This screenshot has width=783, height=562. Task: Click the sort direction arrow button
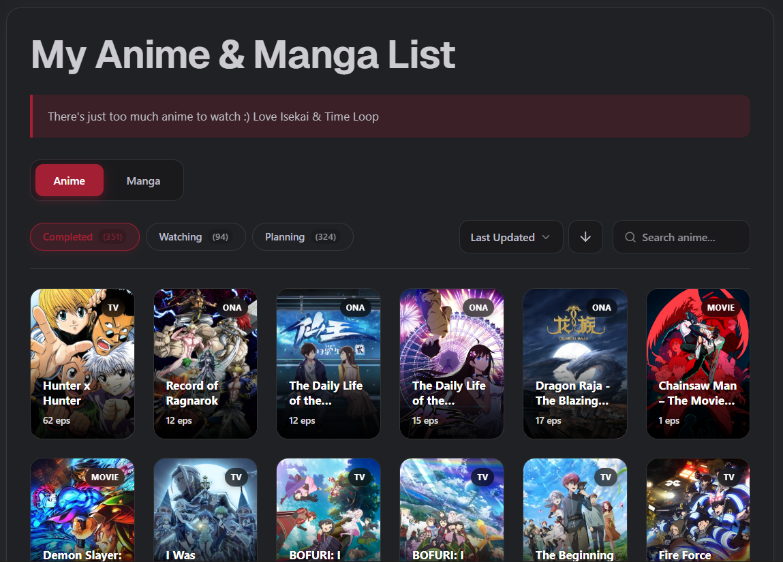coord(585,237)
